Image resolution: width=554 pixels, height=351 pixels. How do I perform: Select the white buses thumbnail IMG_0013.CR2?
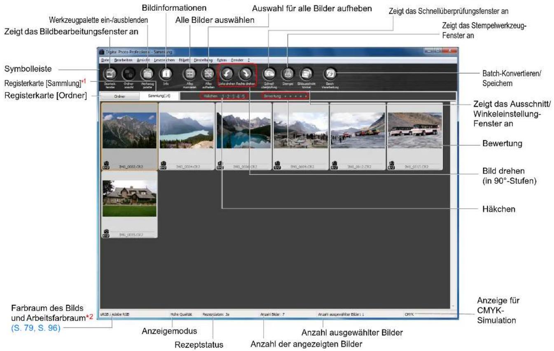click(x=415, y=137)
